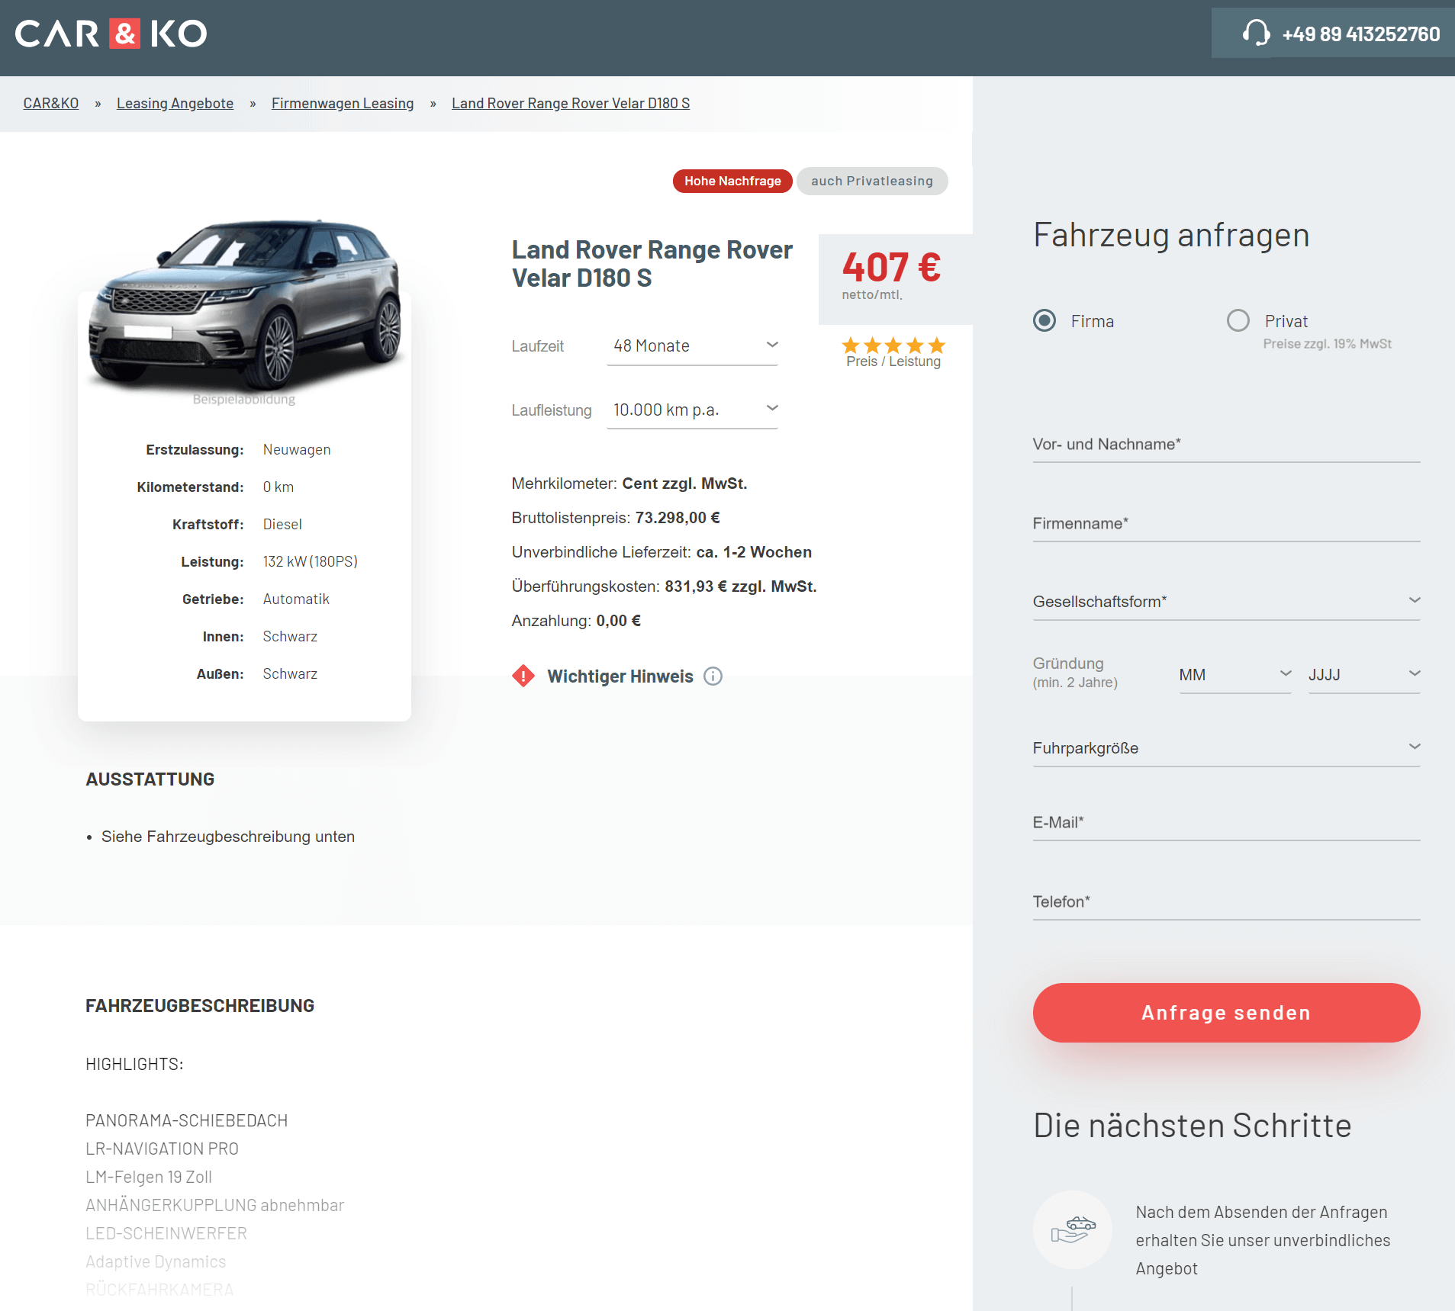Open the Laufleistung 10.000 km dropdown
This screenshot has width=1455, height=1311.
point(693,410)
